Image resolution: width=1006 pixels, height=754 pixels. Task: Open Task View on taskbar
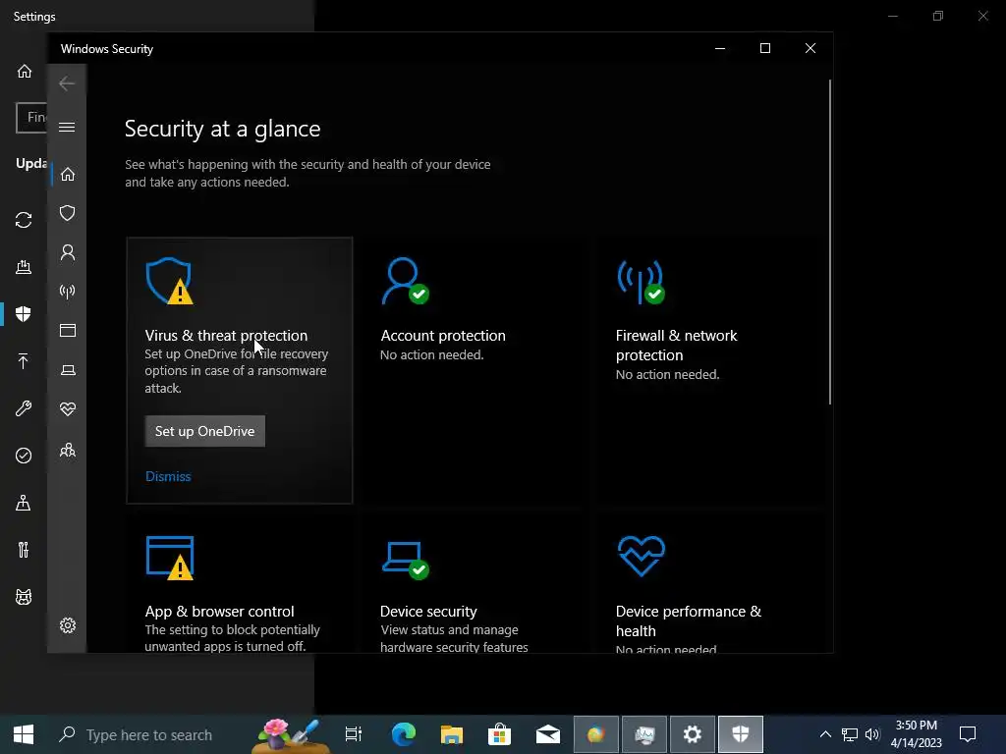point(354,734)
